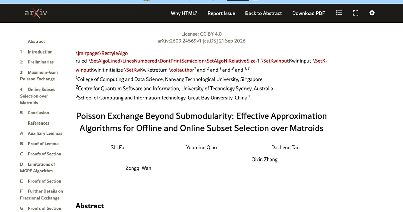
Task: Open section 3 Maximum-Gain Poisson Exchange
Action: pos(39,76)
